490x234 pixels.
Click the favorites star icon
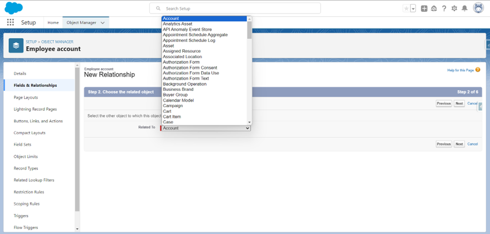406,9
